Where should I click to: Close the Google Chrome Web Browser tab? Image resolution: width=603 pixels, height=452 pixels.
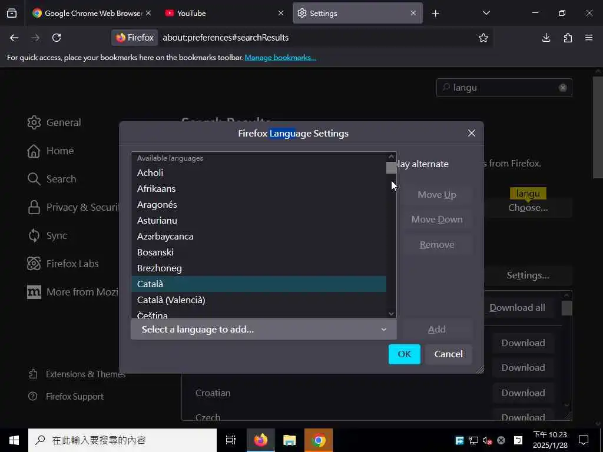[x=148, y=13]
